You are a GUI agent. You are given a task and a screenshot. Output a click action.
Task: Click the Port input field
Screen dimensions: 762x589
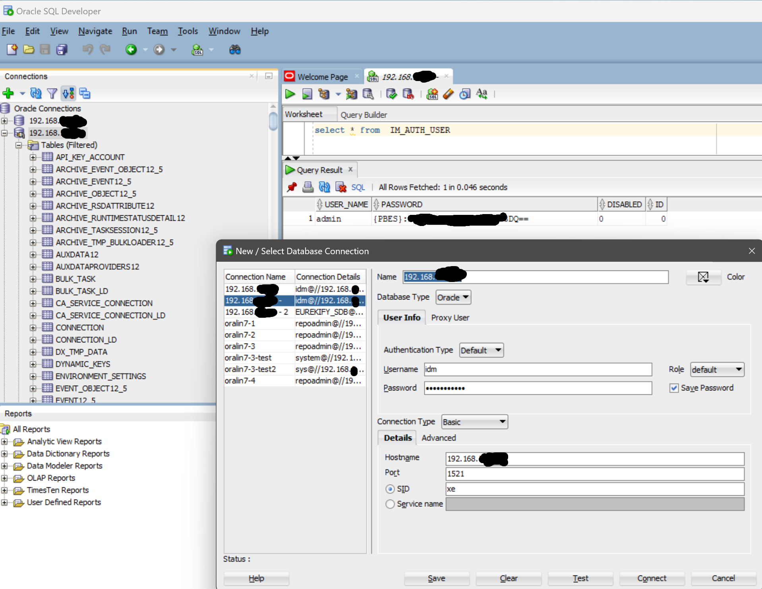click(x=594, y=473)
